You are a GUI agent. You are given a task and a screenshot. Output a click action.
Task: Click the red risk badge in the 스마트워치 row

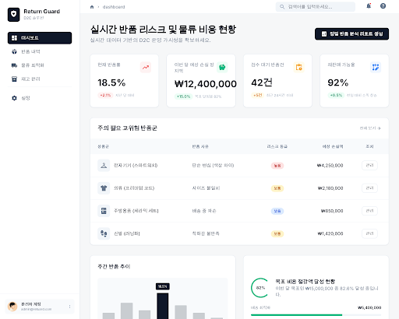pyautogui.click(x=277, y=166)
